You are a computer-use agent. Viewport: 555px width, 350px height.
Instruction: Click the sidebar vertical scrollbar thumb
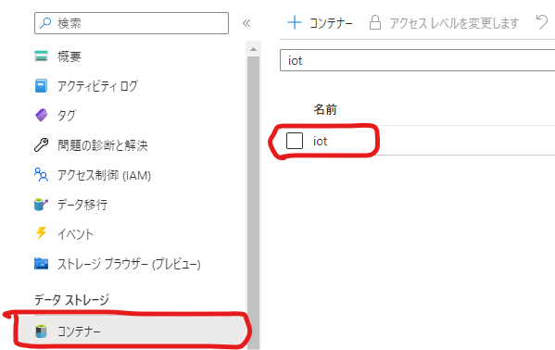[x=253, y=203]
